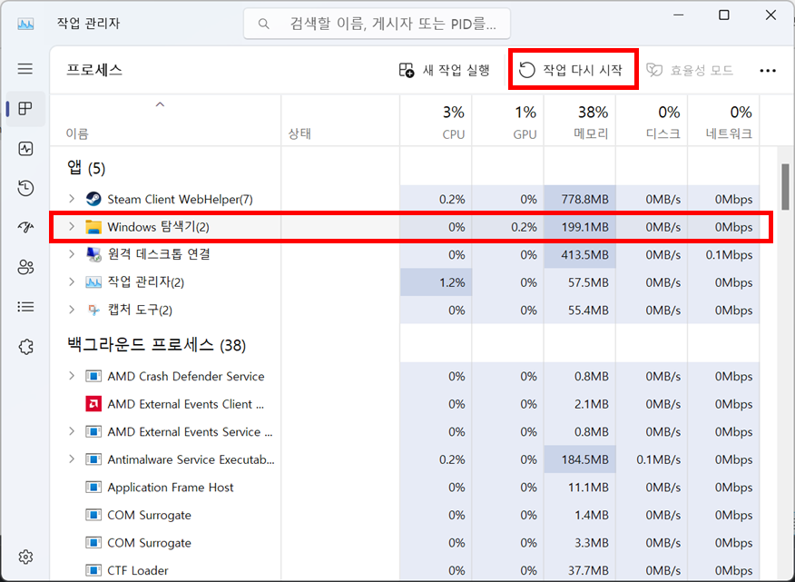Click the 778.8MB memory cell
This screenshot has height=582, width=795.
pos(580,199)
